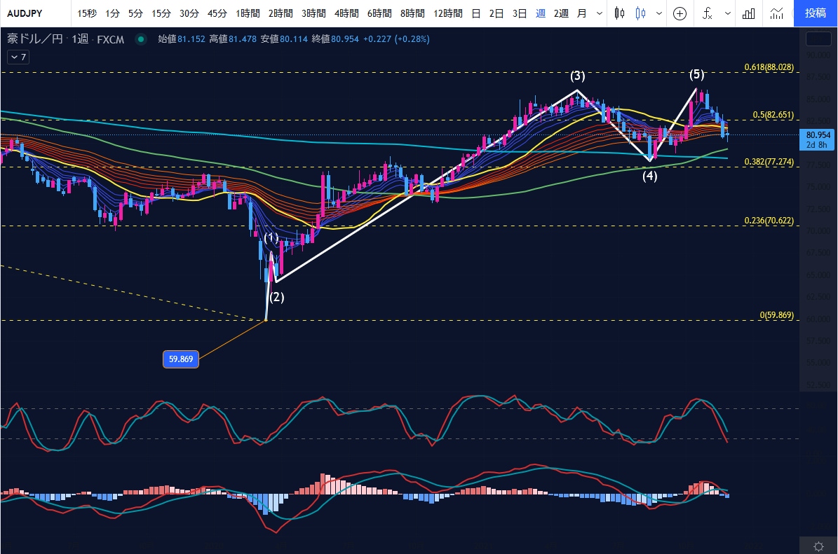Click the 投稿 publish button
The height and width of the screenshot is (554, 838).
(x=816, y=13)
